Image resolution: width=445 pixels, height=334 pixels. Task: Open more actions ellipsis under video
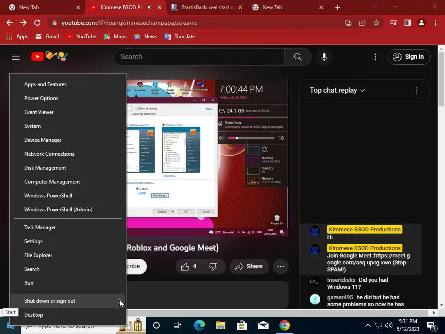pos(281,267)
